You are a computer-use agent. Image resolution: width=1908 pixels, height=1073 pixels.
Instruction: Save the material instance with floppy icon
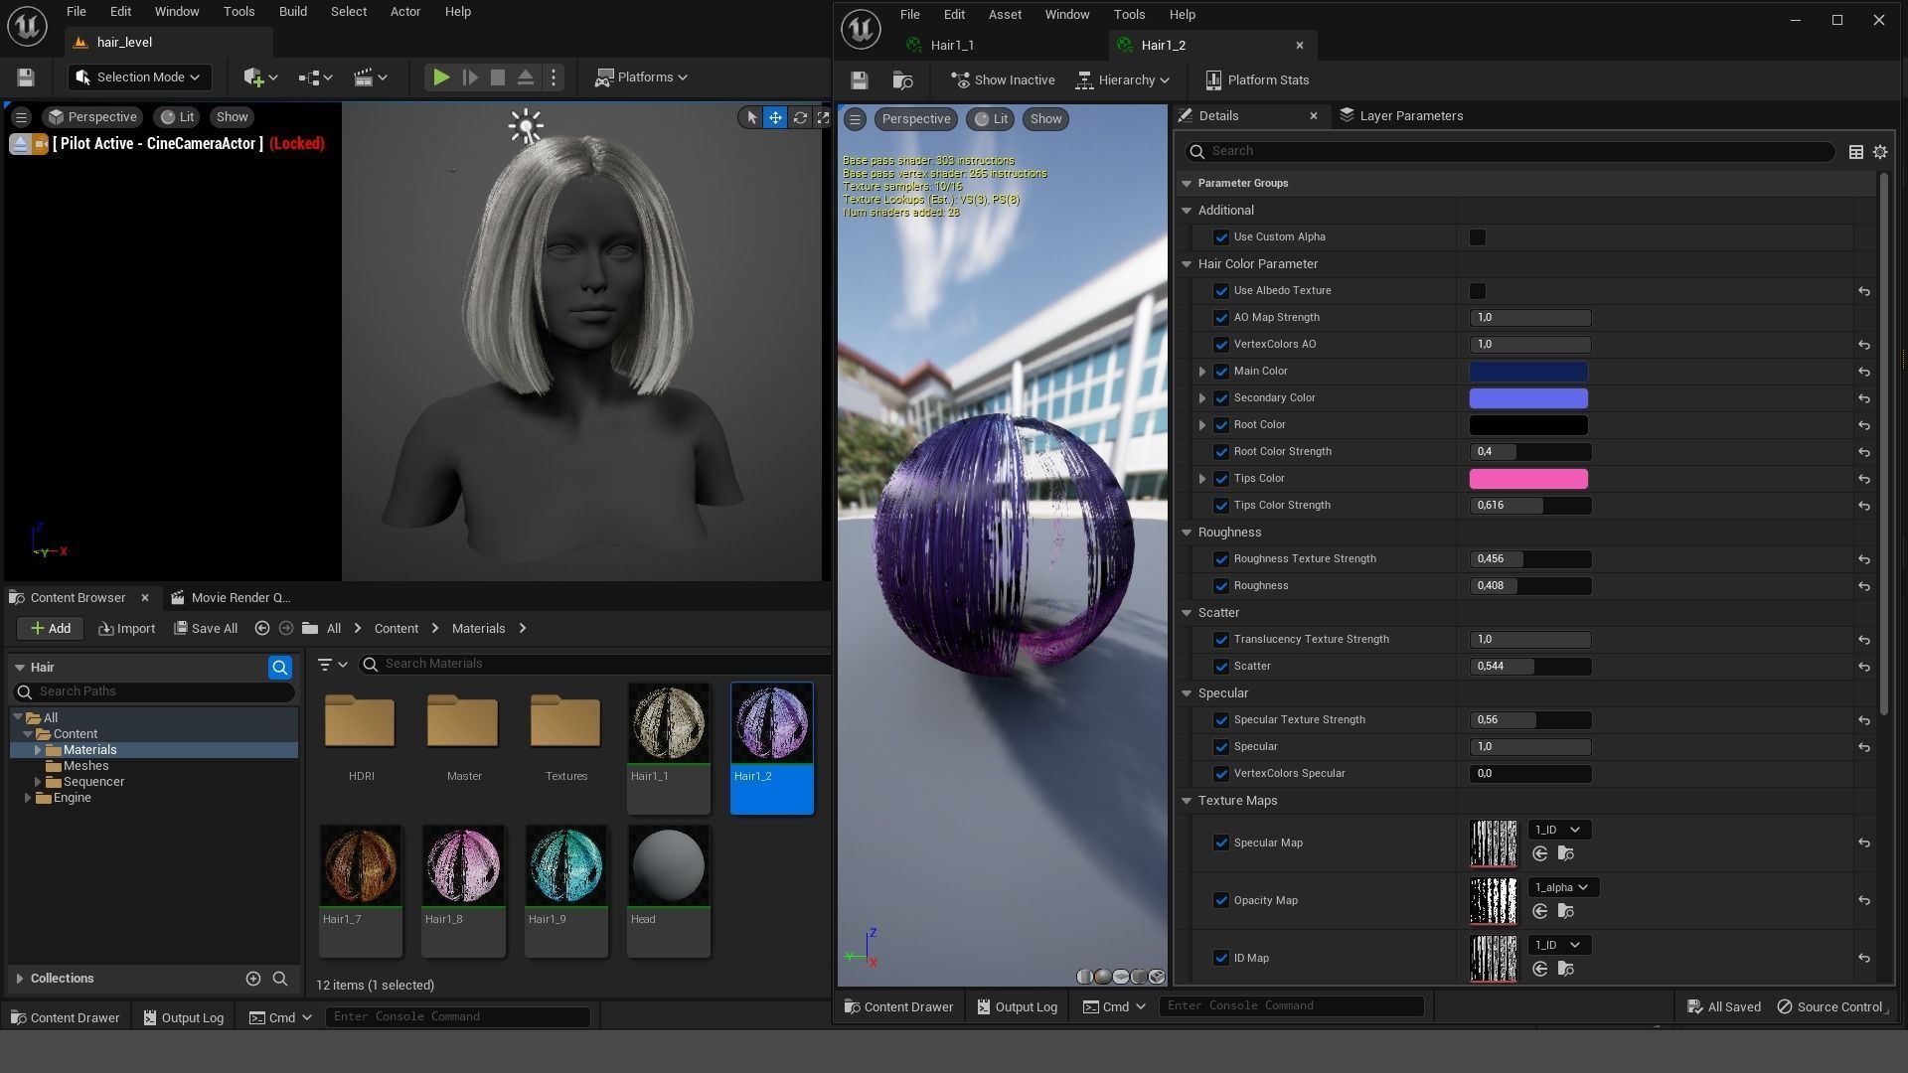860,80
